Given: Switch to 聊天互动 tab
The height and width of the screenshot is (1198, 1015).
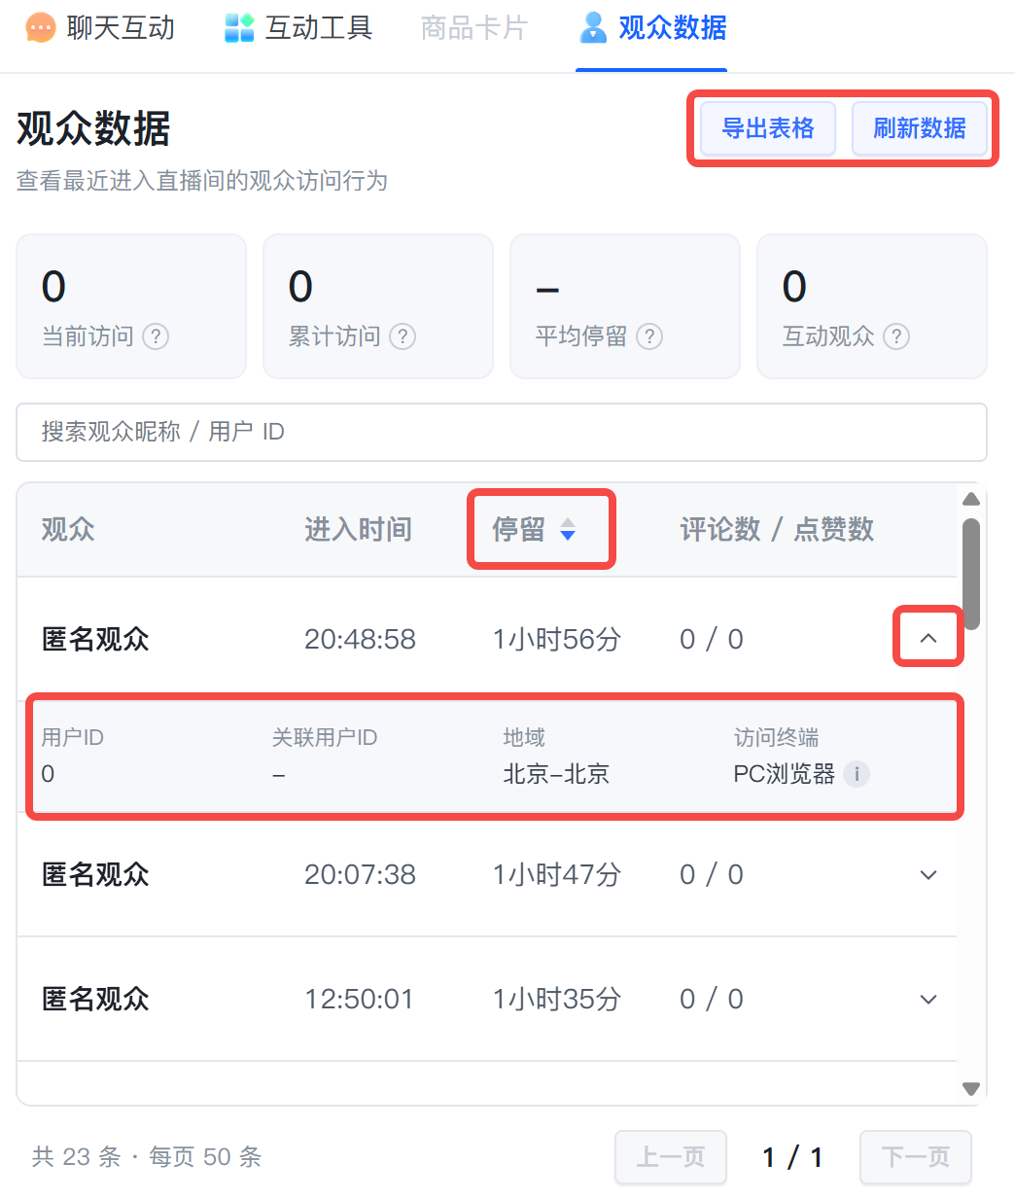Looking at the screenshot, I should 100,27.
